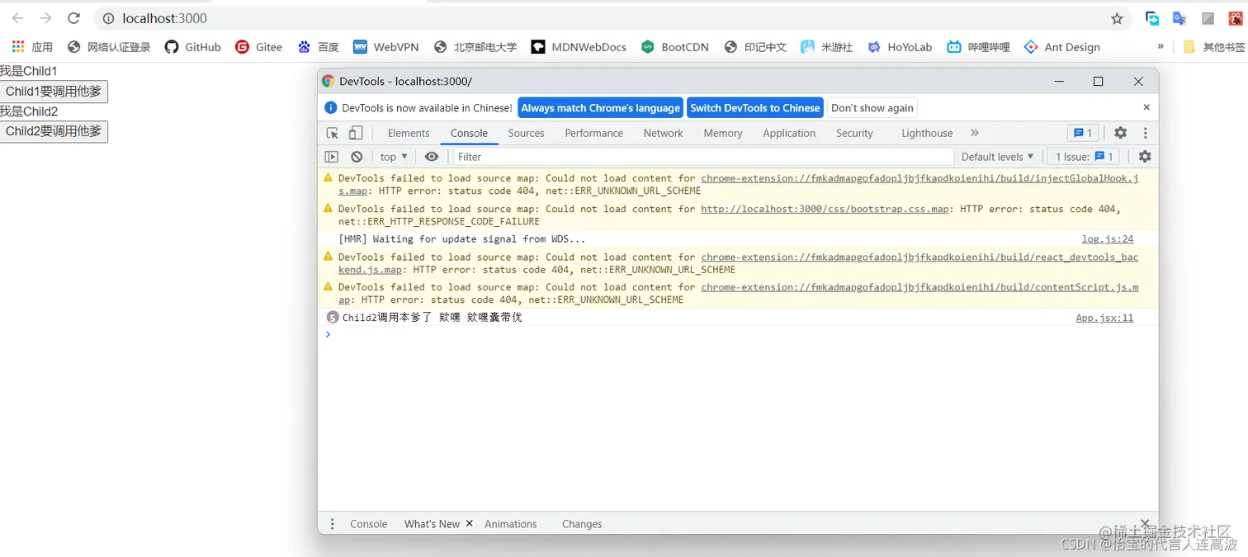Click Switch DevTools to Chinese button

[754, 108]
